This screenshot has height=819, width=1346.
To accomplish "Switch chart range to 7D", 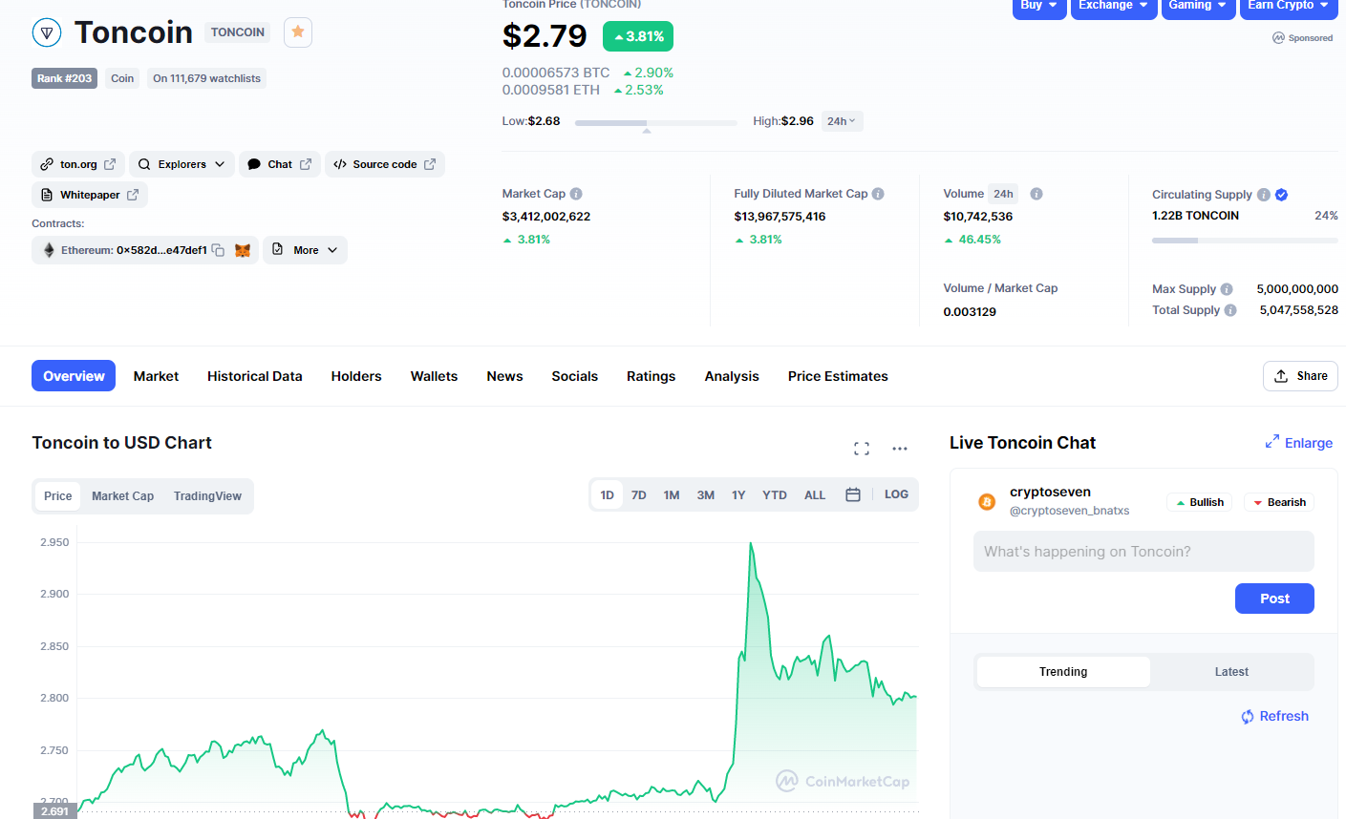I will coord(639,495).
